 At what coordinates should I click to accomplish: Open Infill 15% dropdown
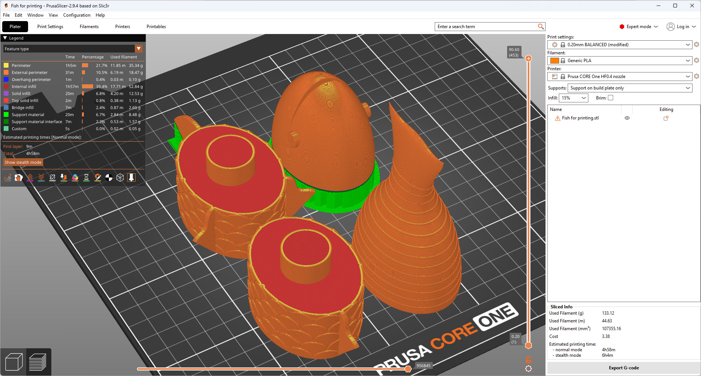pyautogui.click(x=573, y=98)
